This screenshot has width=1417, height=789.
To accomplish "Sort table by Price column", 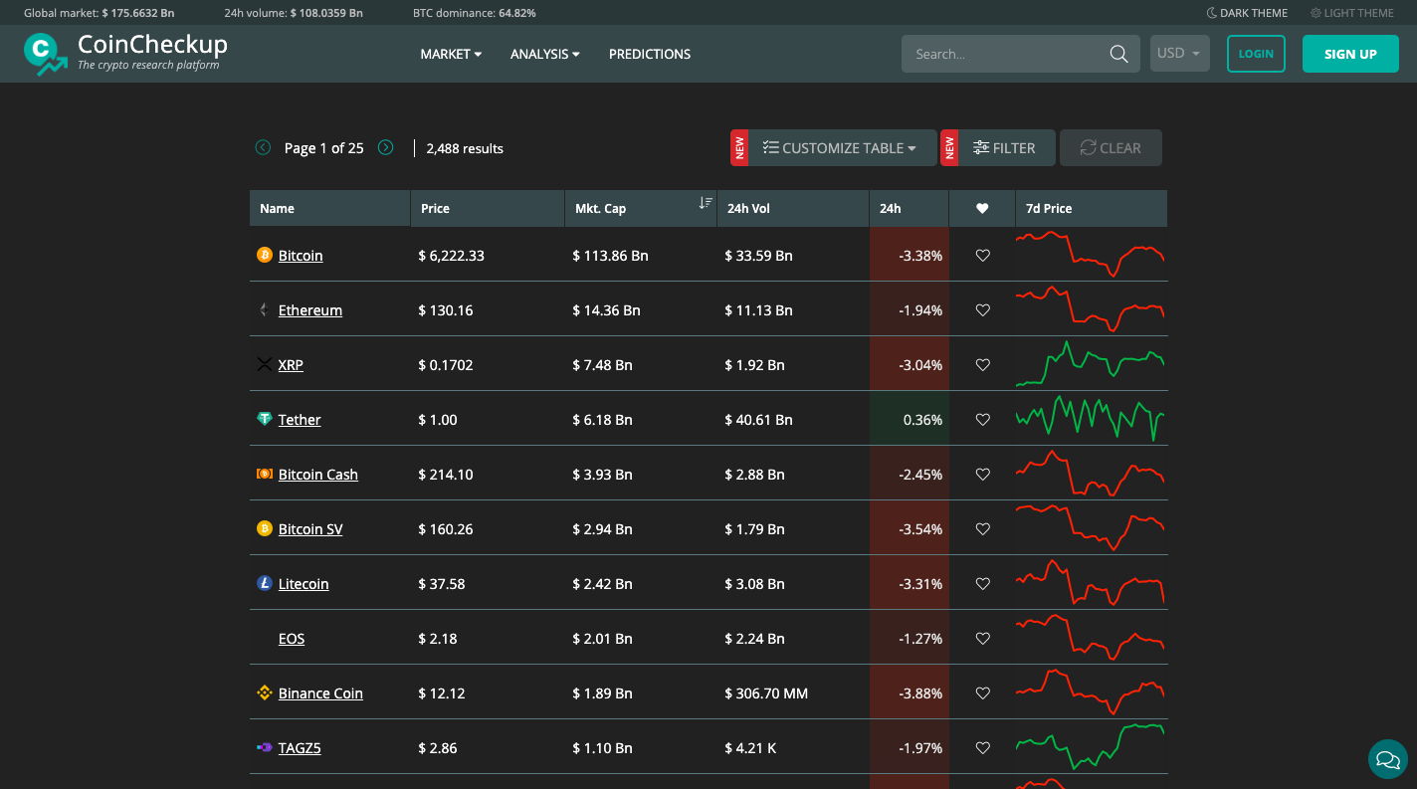I will [x=488, y=209].
